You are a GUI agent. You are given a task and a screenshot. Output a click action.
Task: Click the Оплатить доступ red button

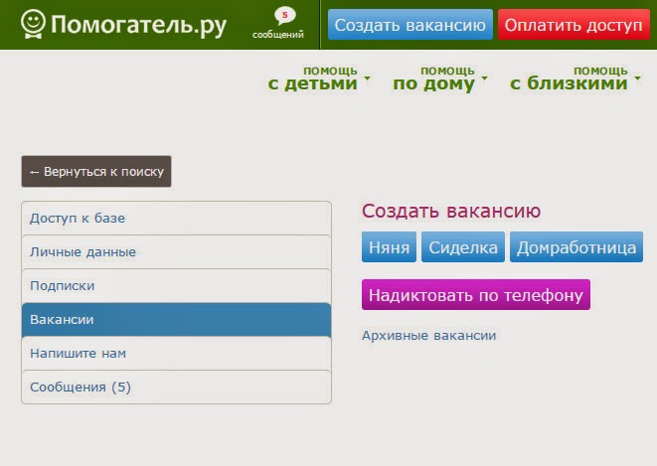click(574, 25)
